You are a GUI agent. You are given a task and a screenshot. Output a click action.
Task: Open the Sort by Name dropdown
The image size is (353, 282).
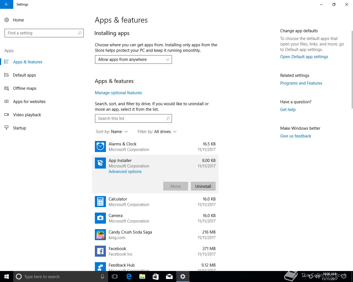(x=112, y=132)
